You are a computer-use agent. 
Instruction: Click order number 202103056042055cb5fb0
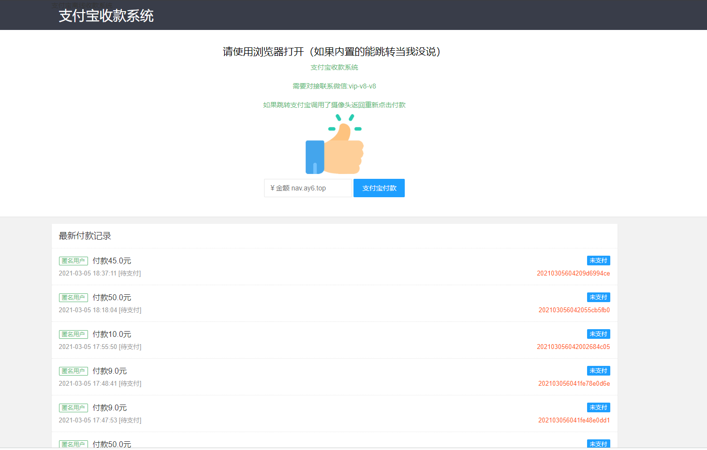[574, 310]
